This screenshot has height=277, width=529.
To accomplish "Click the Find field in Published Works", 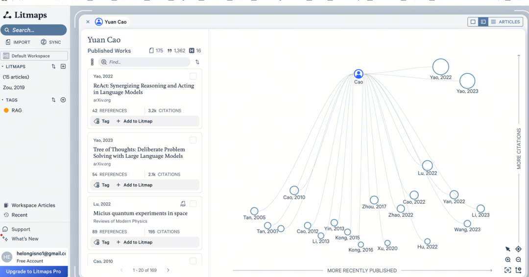I will click(147, 62).
